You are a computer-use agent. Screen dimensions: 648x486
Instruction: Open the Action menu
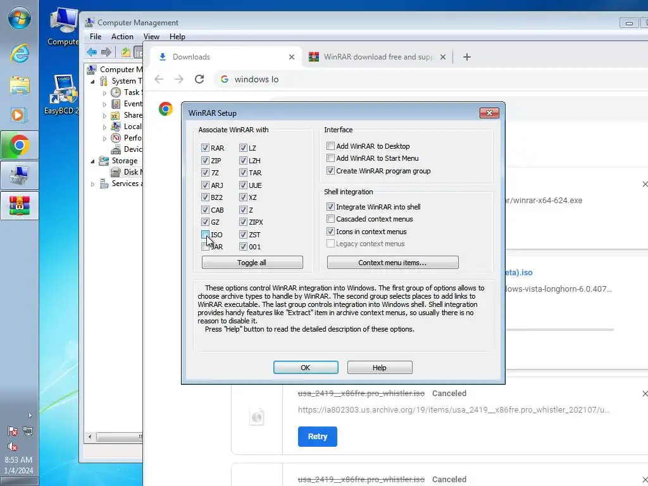(x=122, y=36)
